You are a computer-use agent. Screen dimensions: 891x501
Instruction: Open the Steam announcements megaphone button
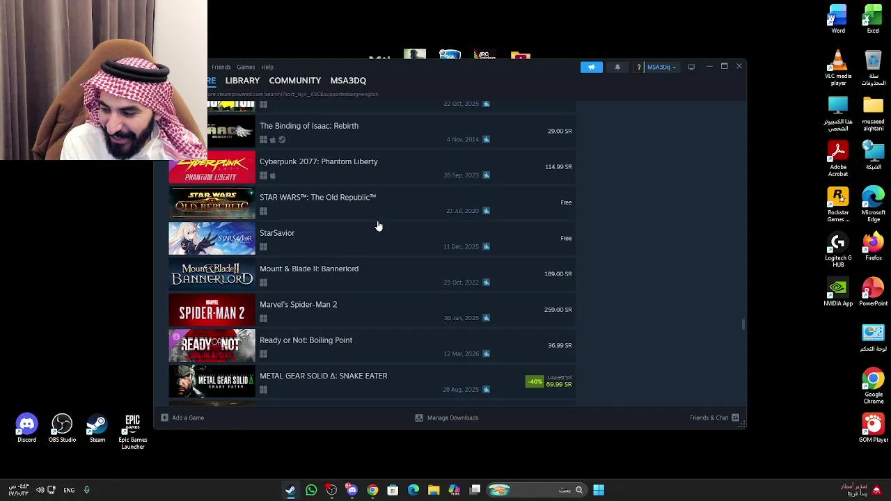[x=591, y=67]
